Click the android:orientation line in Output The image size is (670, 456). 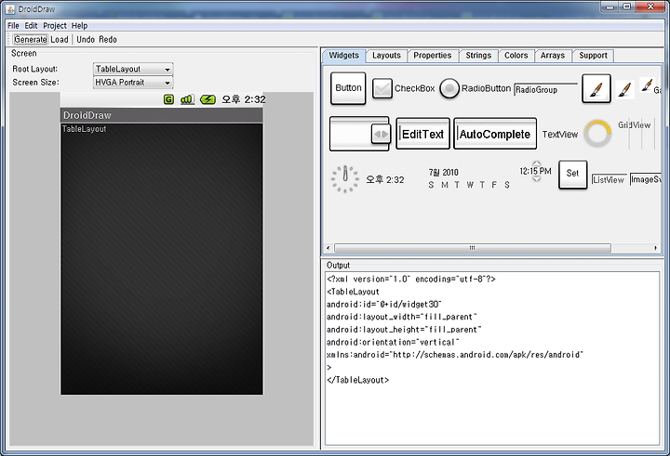point(393,342)
